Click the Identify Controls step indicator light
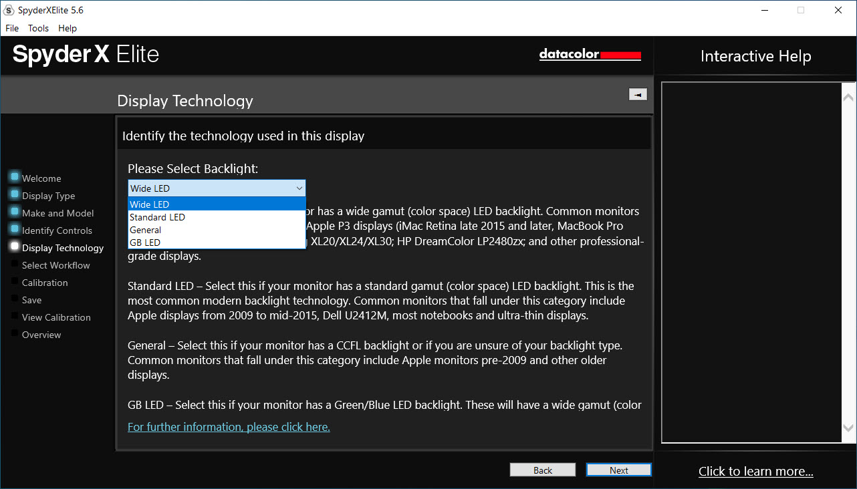Screen dimensions: 857x489 pyautogui.click(x=15, y=229)
